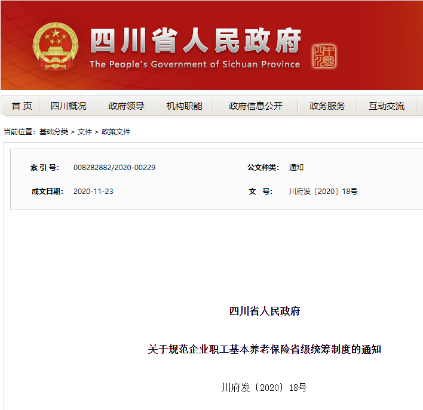
Task: Click 川府发〔2020〕18号 below the document title
Action: click(264, 388)
